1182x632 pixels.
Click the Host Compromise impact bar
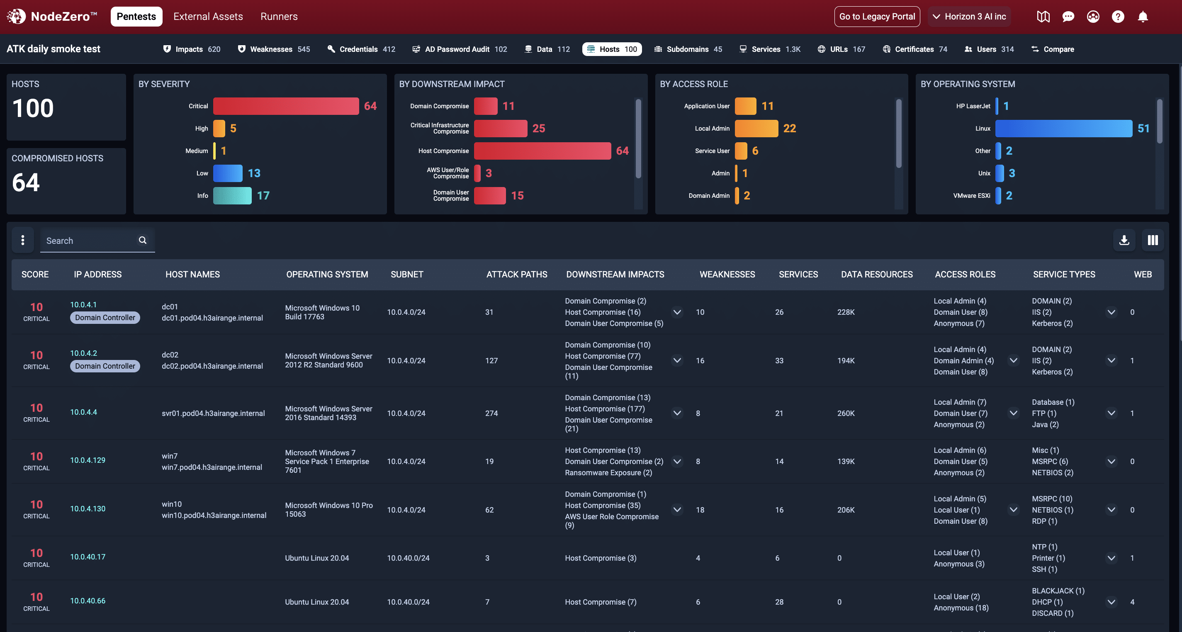tap(542, 151)
